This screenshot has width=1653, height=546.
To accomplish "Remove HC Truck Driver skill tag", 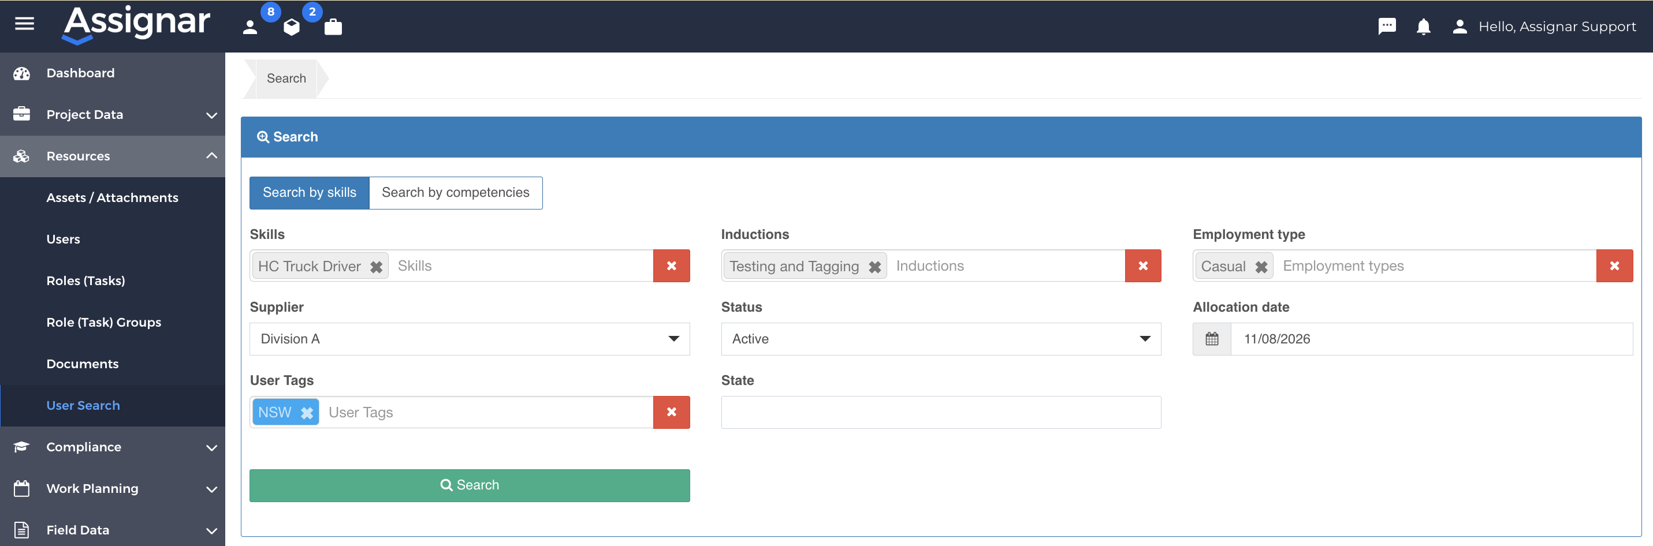I will [376, 267].
